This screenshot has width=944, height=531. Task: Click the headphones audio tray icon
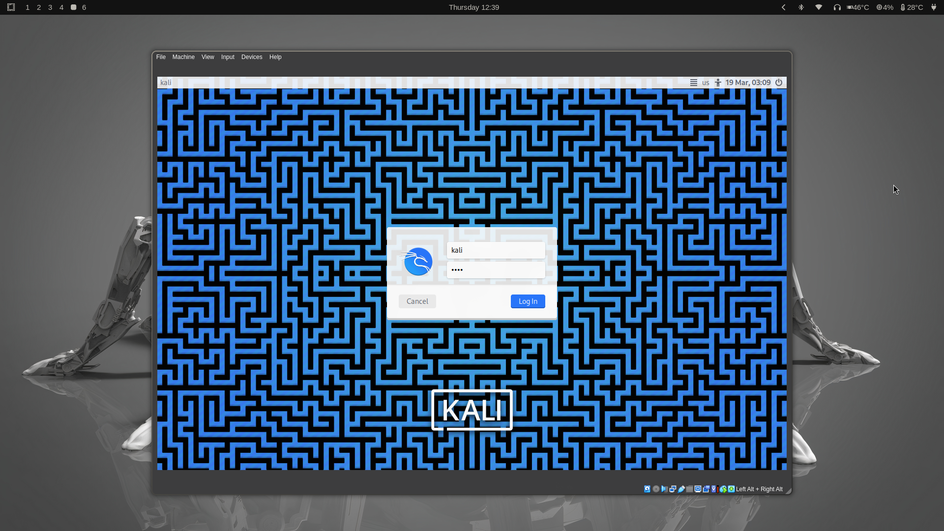837,7
